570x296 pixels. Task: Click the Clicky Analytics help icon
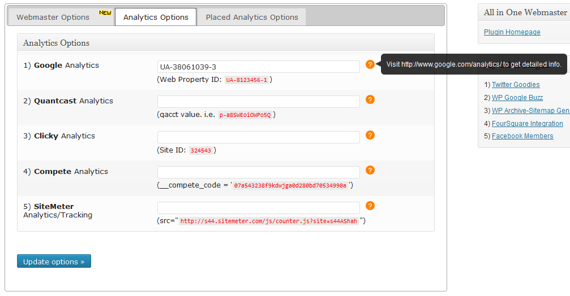click(370, 136)
